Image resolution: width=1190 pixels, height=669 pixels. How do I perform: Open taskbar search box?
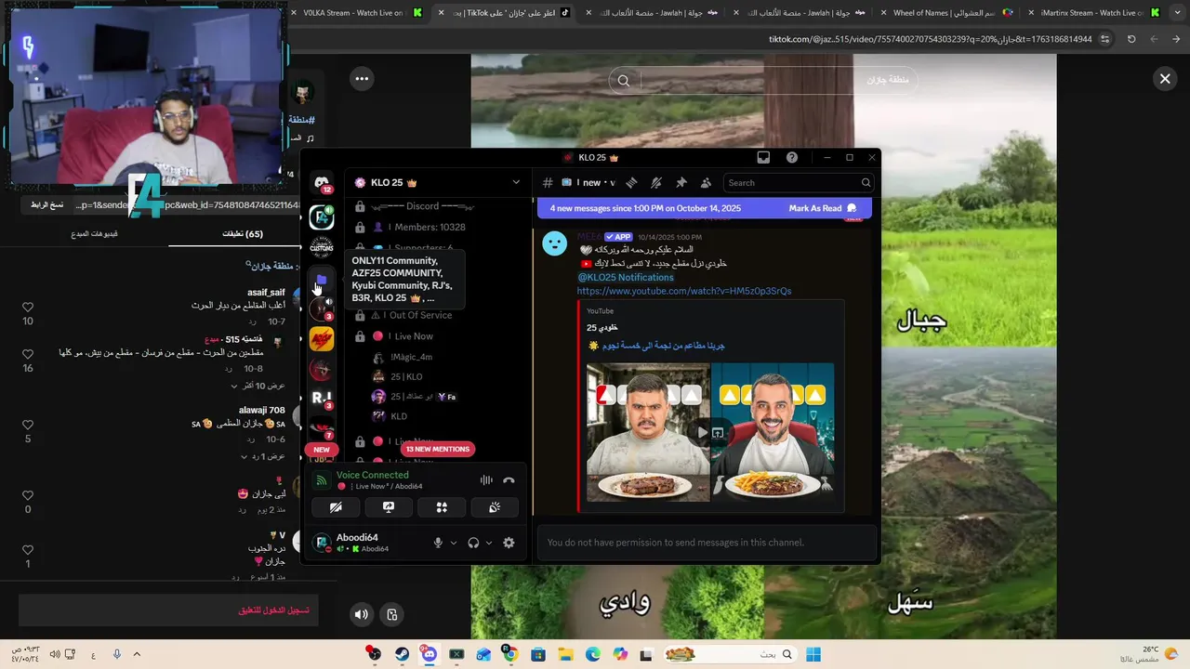[x=731, y=655]
